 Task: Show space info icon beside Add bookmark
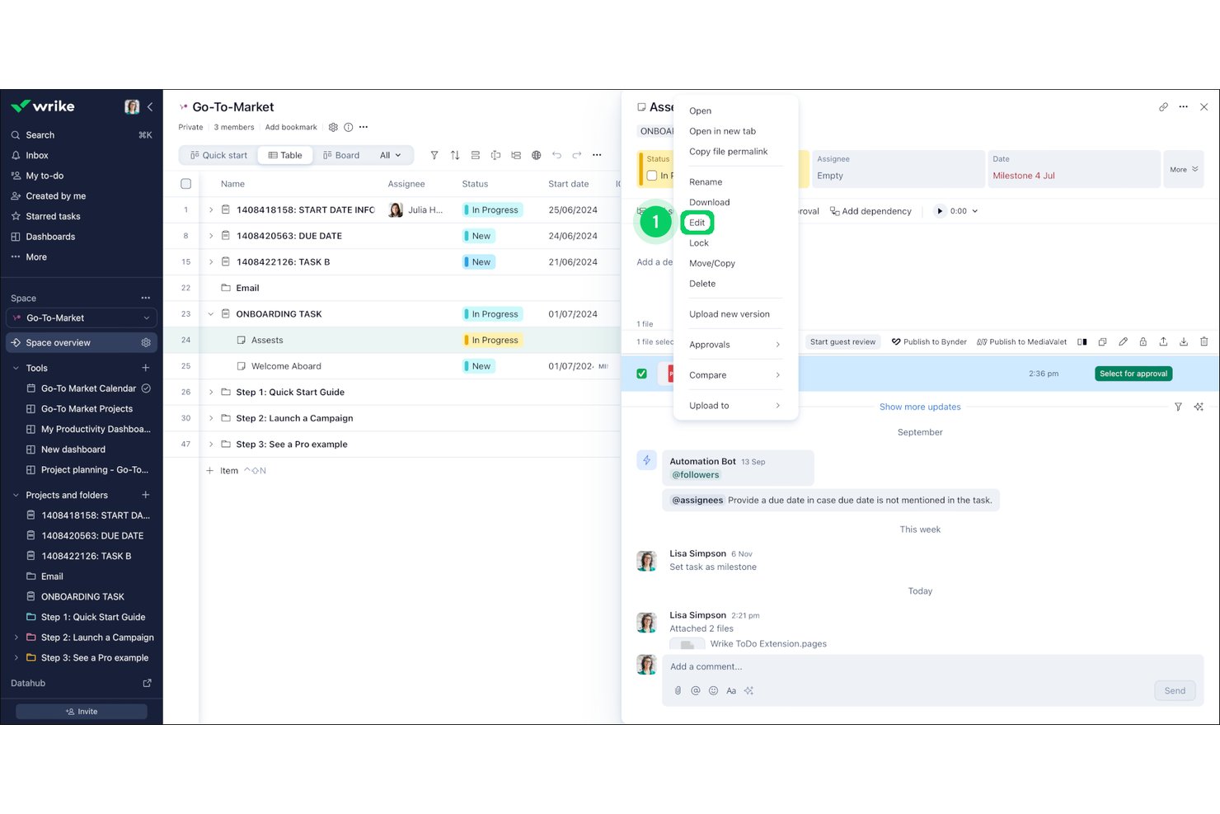(348, 127)
